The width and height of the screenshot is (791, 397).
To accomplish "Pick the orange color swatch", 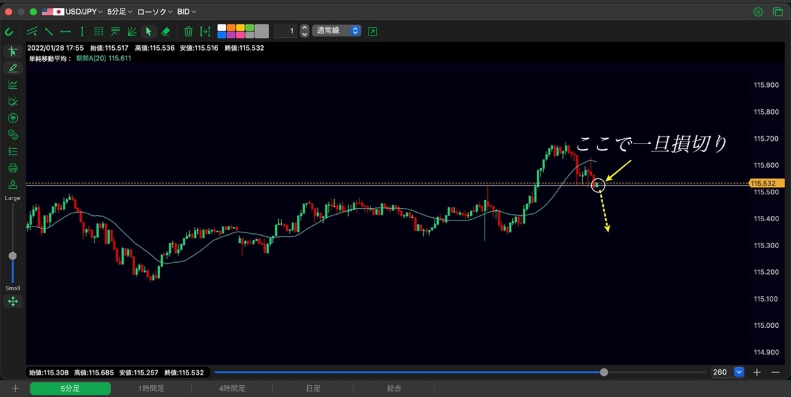I will tap(231, 28).
